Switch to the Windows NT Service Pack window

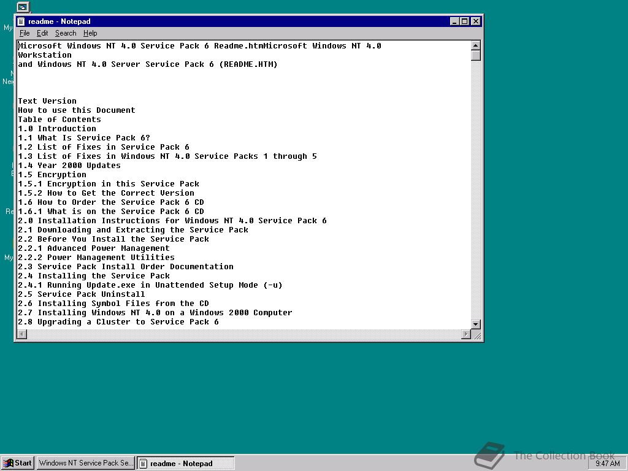pyautogui.click(x=85, y=463)
